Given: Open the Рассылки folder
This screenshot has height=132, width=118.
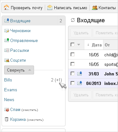Looking at the screenshot, I should pos(19,50).
